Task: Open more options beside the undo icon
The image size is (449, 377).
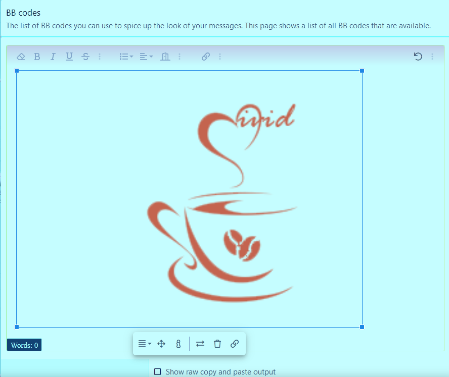Action: coord(432,57)
